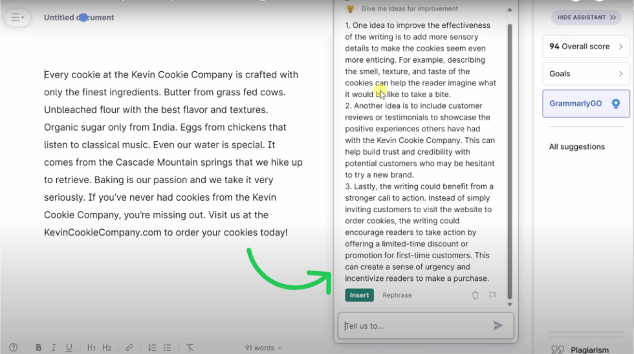The image size is (634, 354).
Task: Click the Insert button
Action: [x=360, y=295]
